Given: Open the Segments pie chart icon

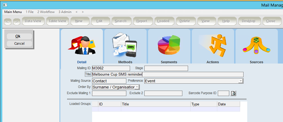Looking at the screenshot, I should coord(169,45).
